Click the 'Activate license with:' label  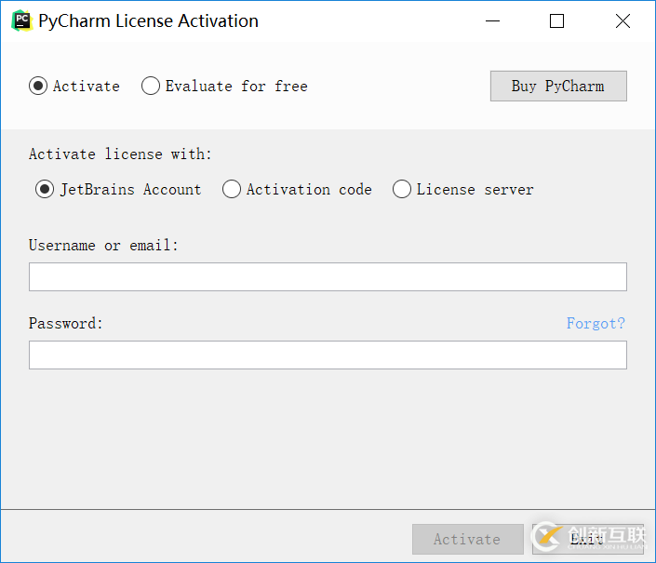point(120,154)
